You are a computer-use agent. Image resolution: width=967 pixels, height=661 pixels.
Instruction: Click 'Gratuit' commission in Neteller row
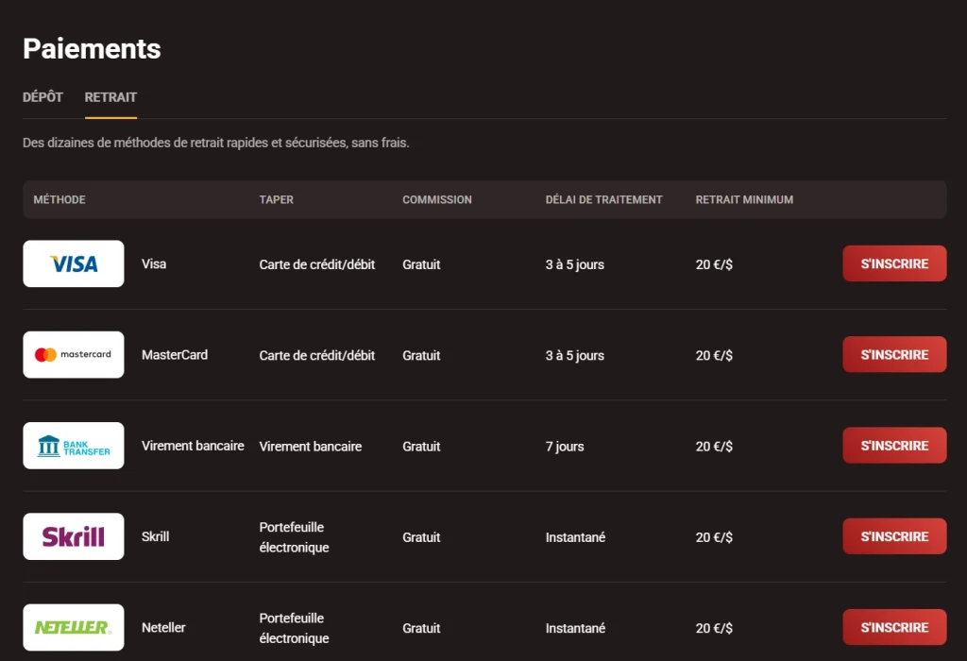(x=421, y=628)
